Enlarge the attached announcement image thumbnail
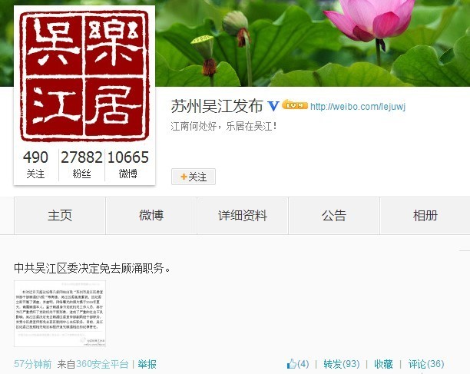The image size is (470, 374). [x=60, y=313]
